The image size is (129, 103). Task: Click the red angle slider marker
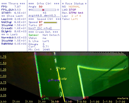[43, 10]
